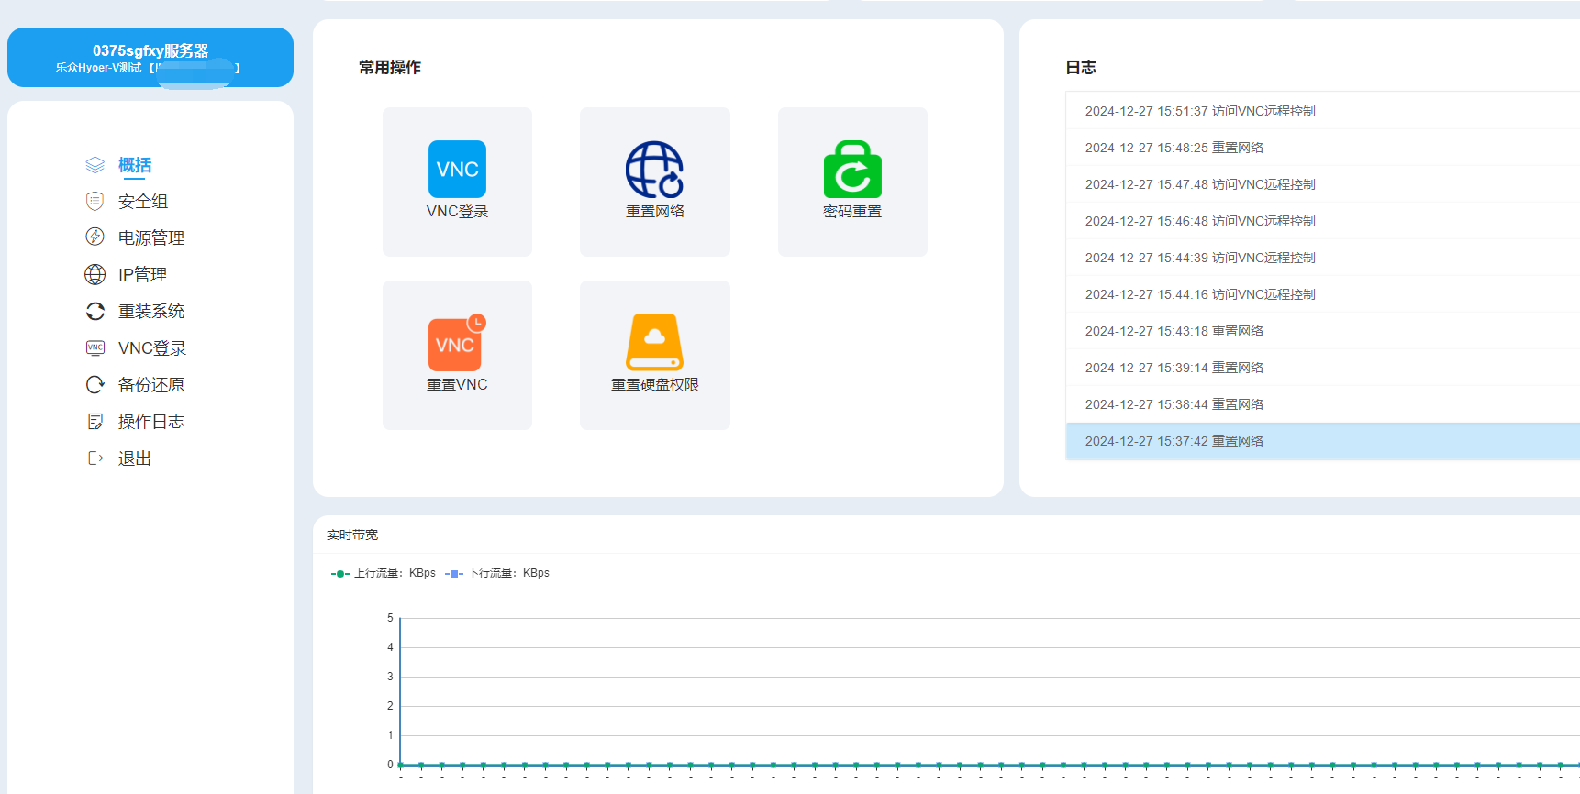
Task: Click the reset network globe icon
Action: [x=654, y=170]
